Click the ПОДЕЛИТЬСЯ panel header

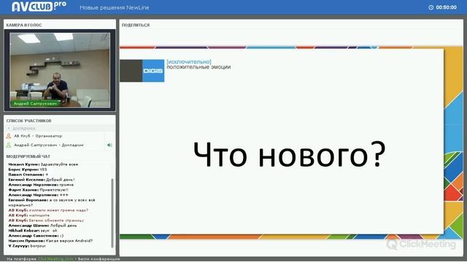click(136, 25)
